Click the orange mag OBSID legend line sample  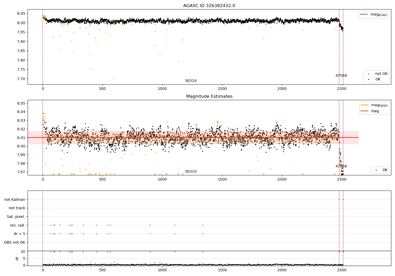point(365,105)
